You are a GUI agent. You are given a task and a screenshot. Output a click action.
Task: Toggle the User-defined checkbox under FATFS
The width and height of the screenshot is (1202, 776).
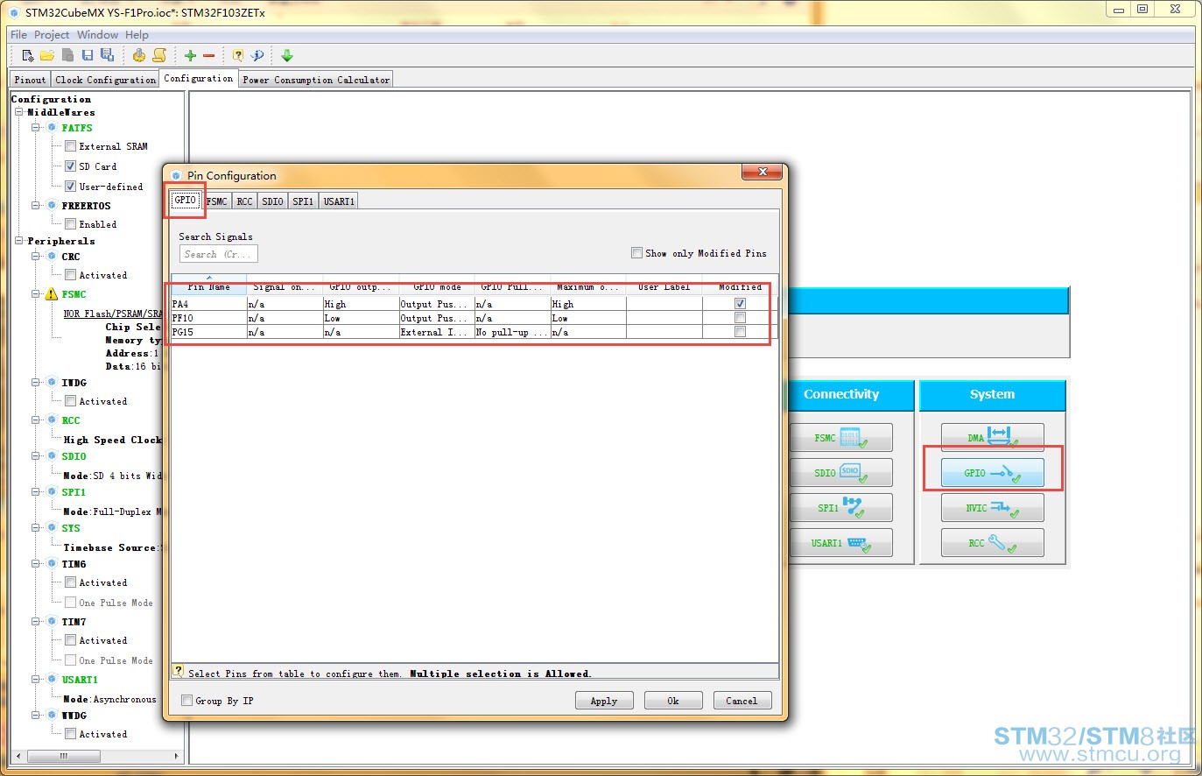[x=70, y=186]
